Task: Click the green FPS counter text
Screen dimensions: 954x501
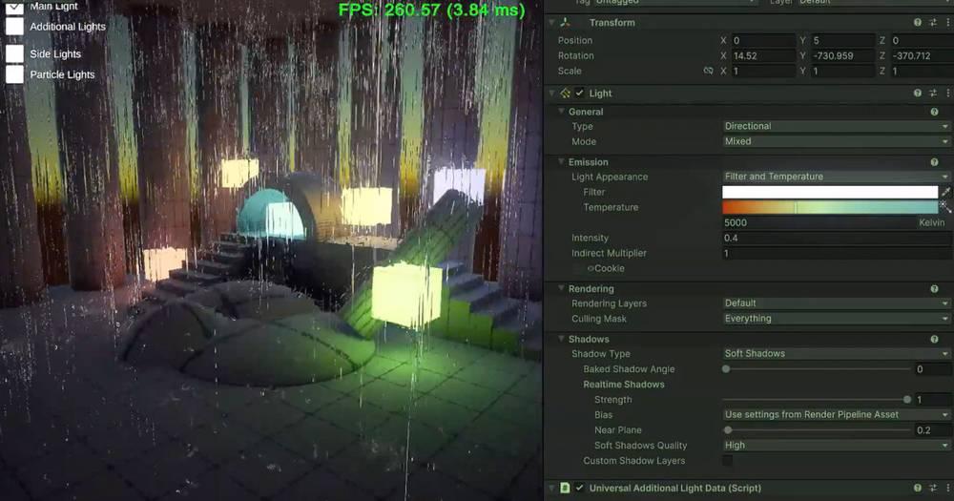Action: pyautogui.click(x=431, y=10)
